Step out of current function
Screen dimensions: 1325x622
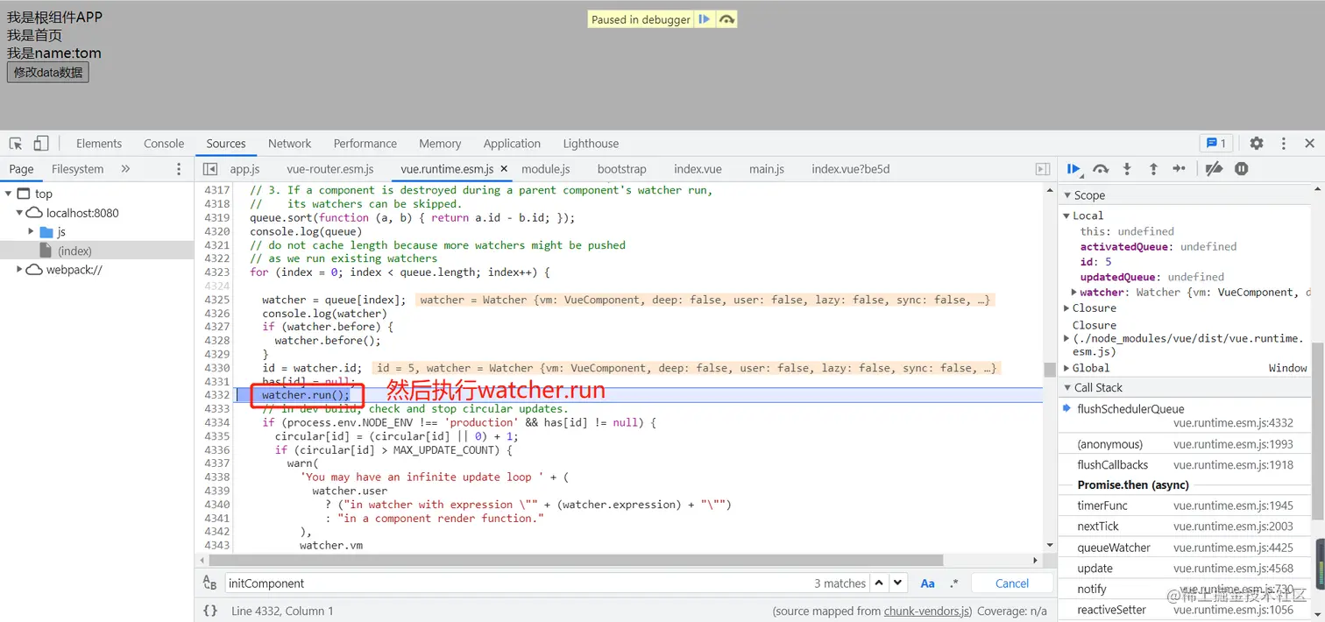point(1153,169)
